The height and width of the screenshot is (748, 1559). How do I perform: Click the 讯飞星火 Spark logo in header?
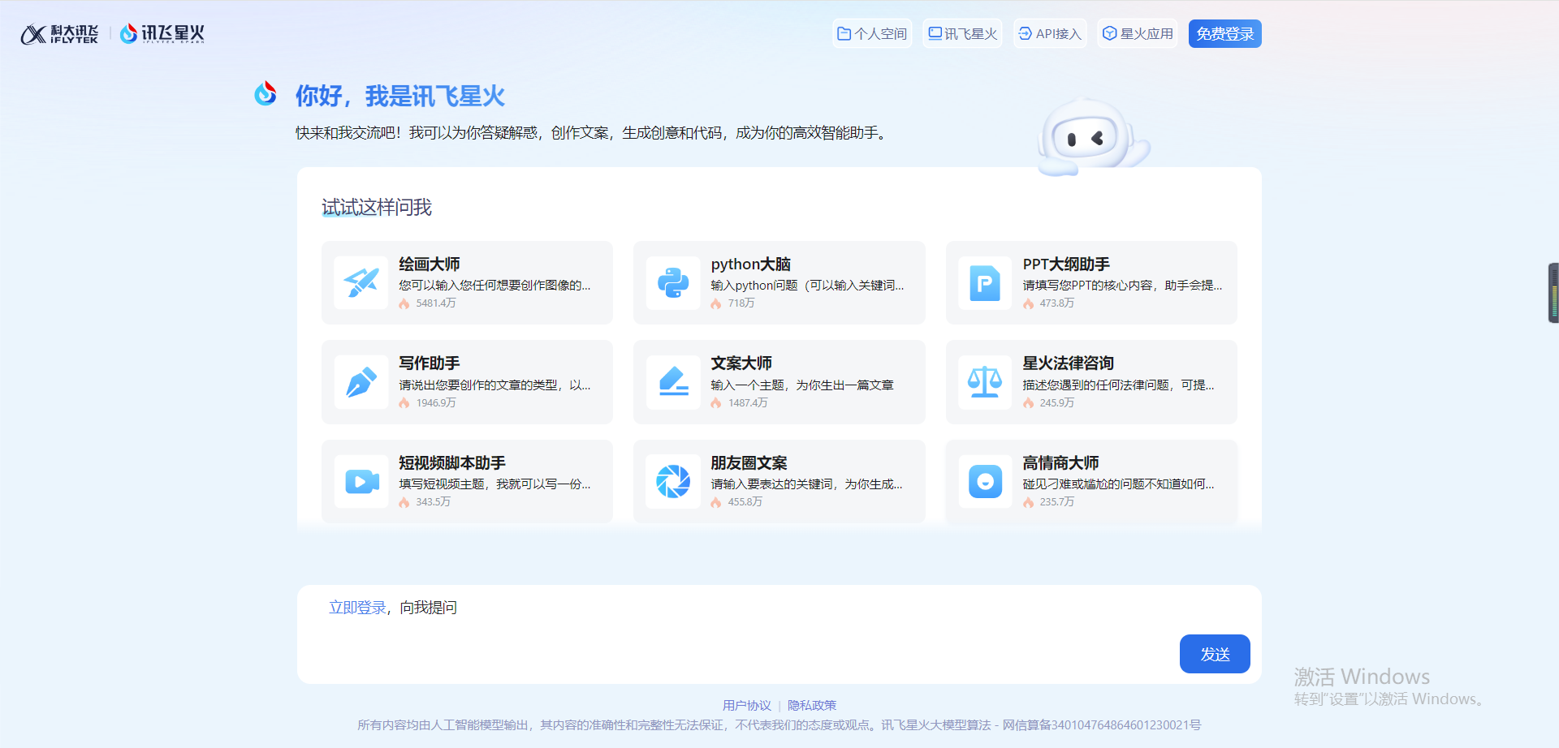point(162,34)
